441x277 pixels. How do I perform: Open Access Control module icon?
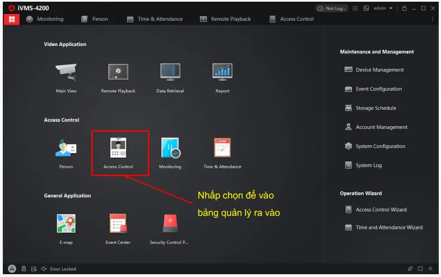(118, 148)
